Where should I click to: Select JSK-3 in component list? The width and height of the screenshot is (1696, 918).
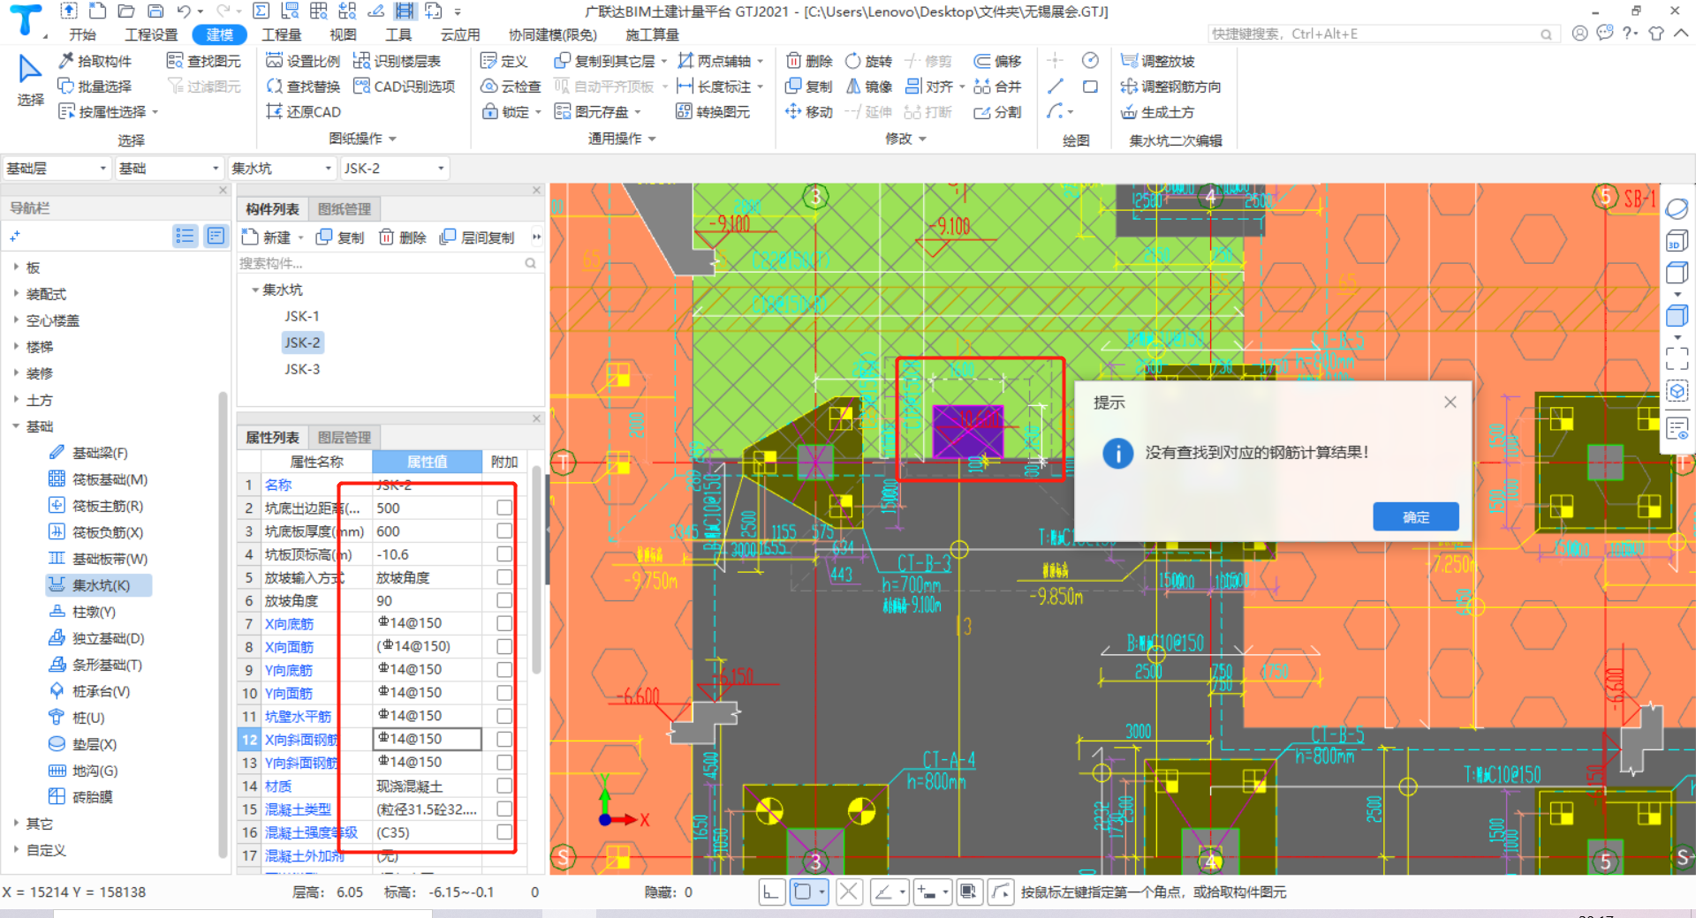click(x=302, y=369)
